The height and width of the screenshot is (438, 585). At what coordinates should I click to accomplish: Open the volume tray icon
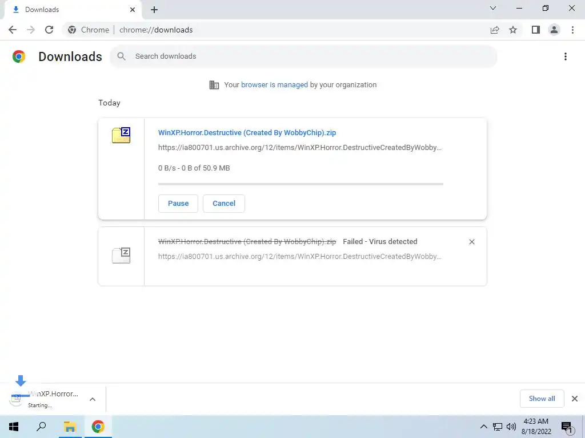click(x=511, y=427)
